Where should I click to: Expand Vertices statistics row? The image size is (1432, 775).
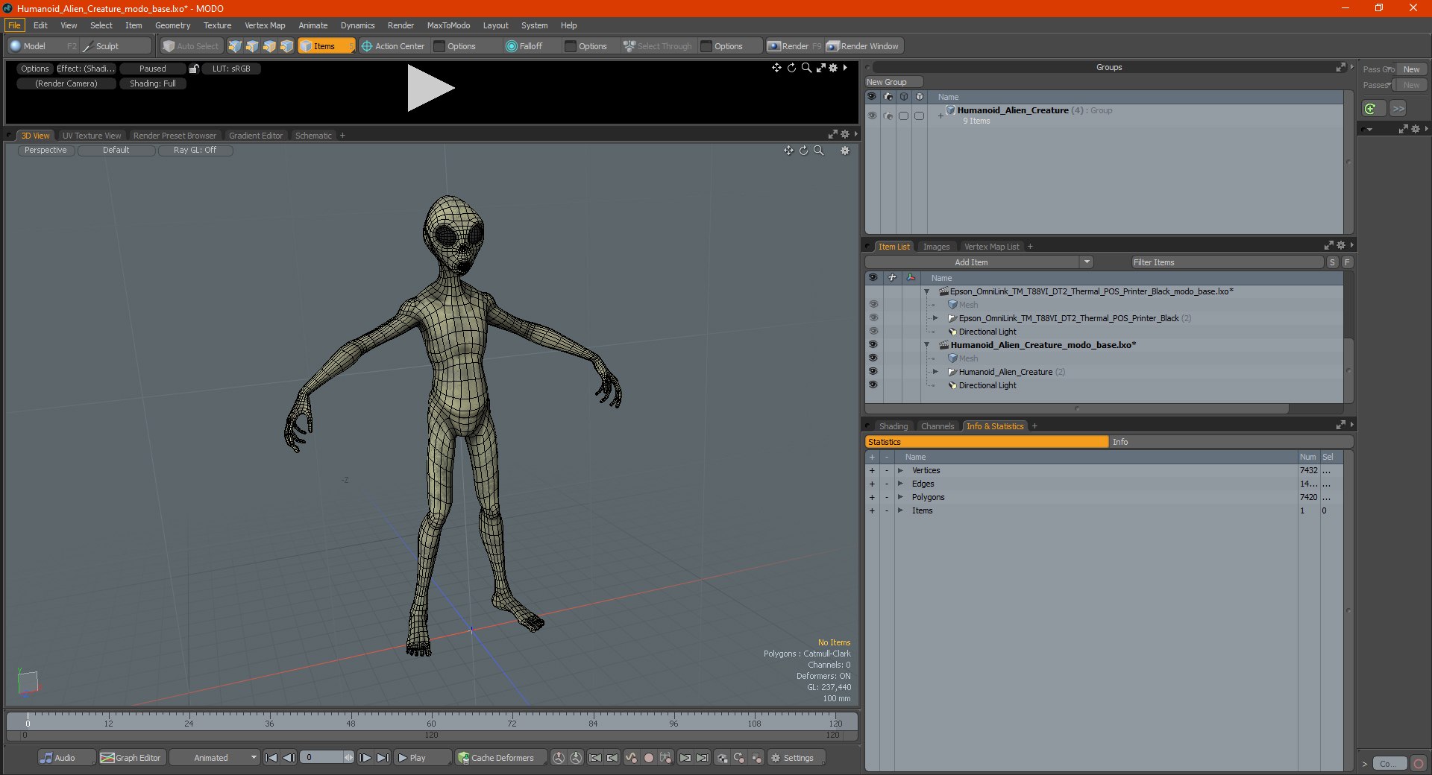tap(900, 471)
